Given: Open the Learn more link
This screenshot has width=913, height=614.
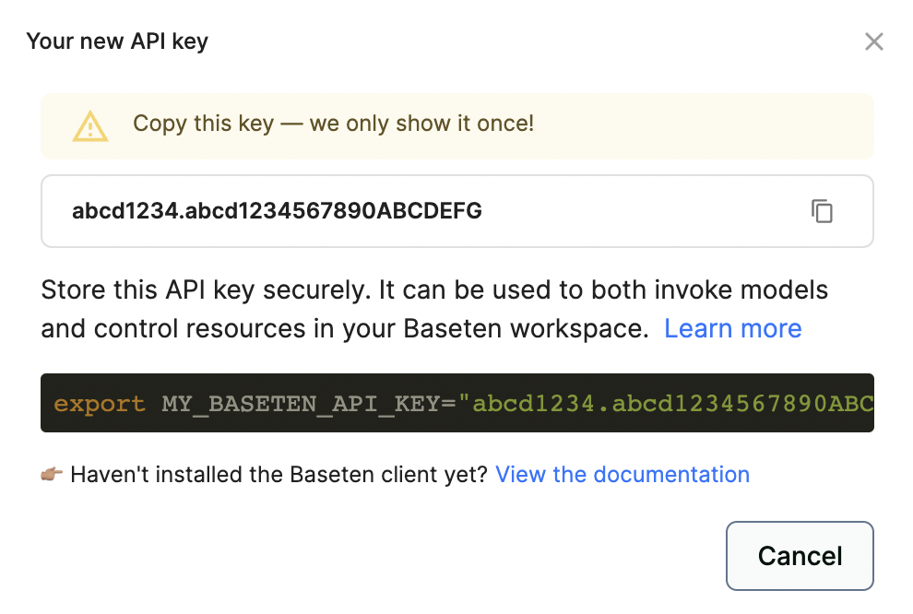Looking at the screenshot, I should click(732, 328).
